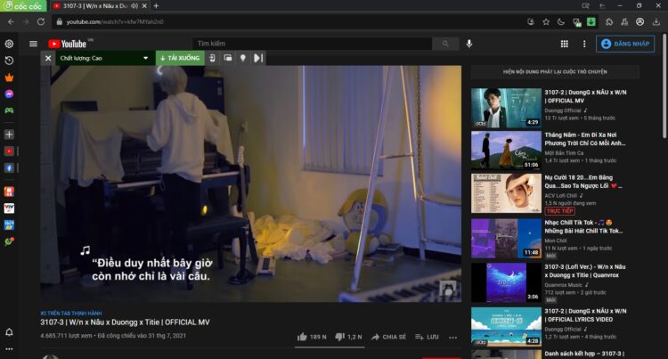Open Messenger from the browser sidebar
This screenshot has width=668, height=359.
tap(9, 94)
